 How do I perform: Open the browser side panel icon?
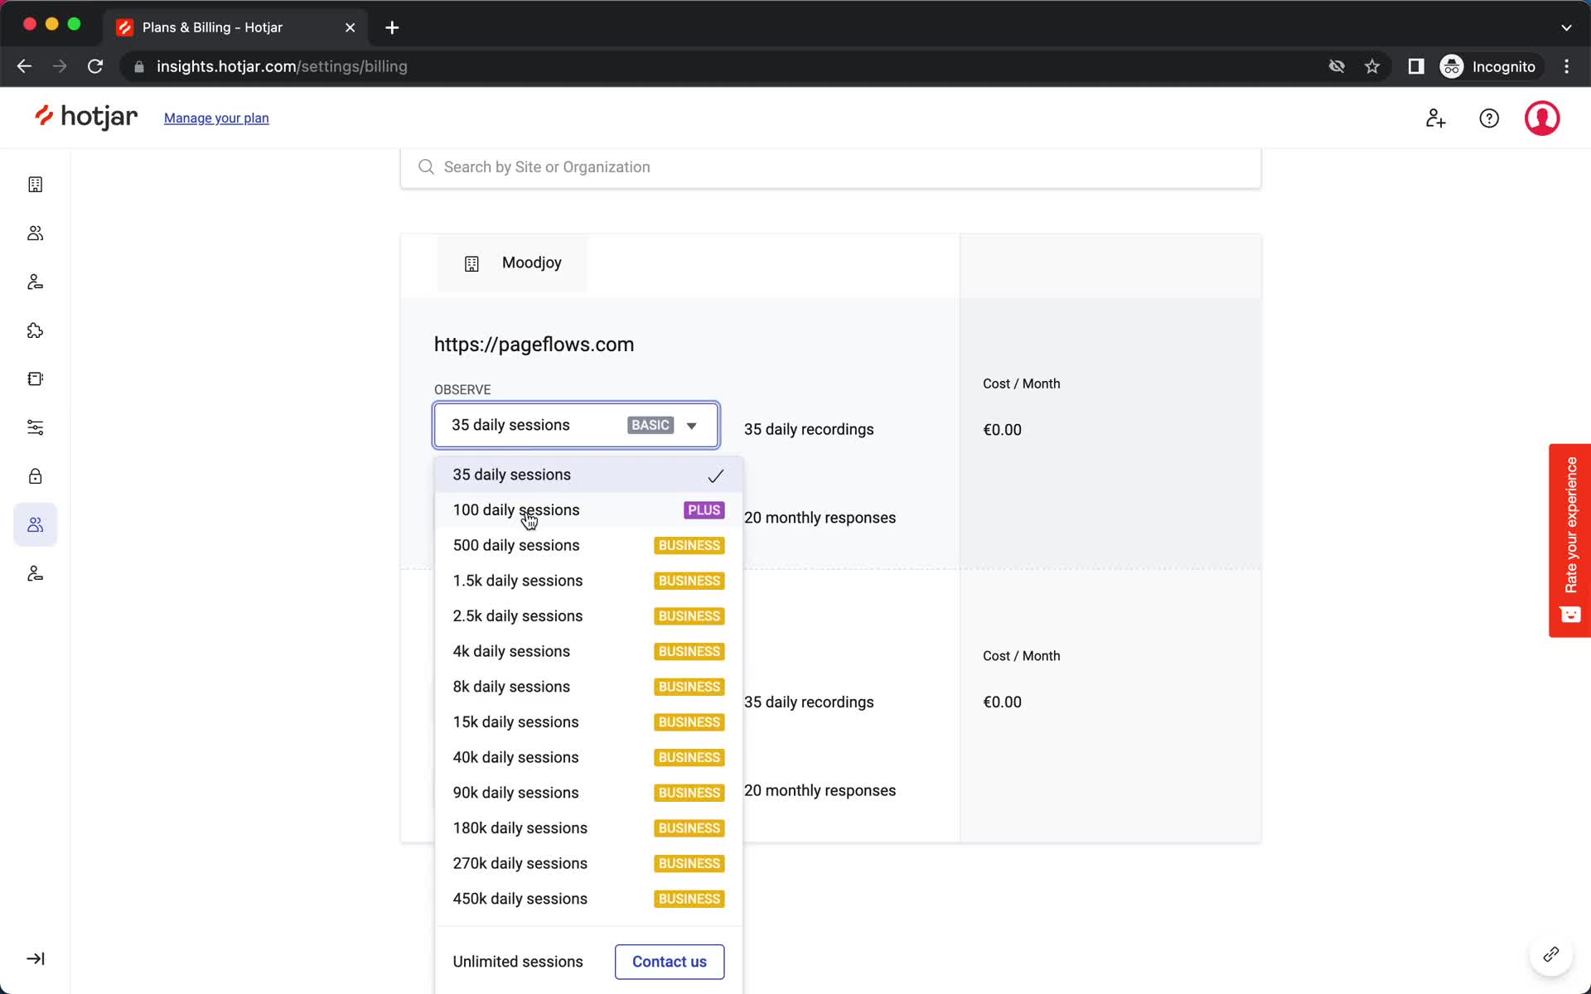point(1416,66)
